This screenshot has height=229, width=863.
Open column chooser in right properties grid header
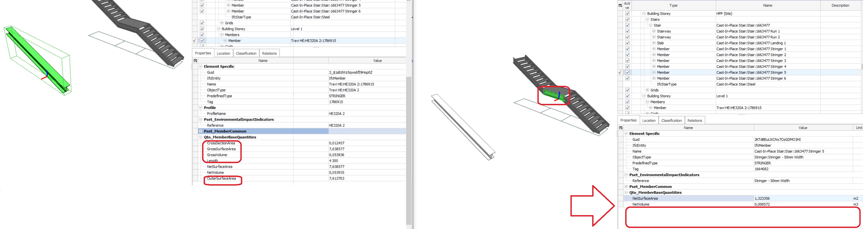(x=621, y=128)
